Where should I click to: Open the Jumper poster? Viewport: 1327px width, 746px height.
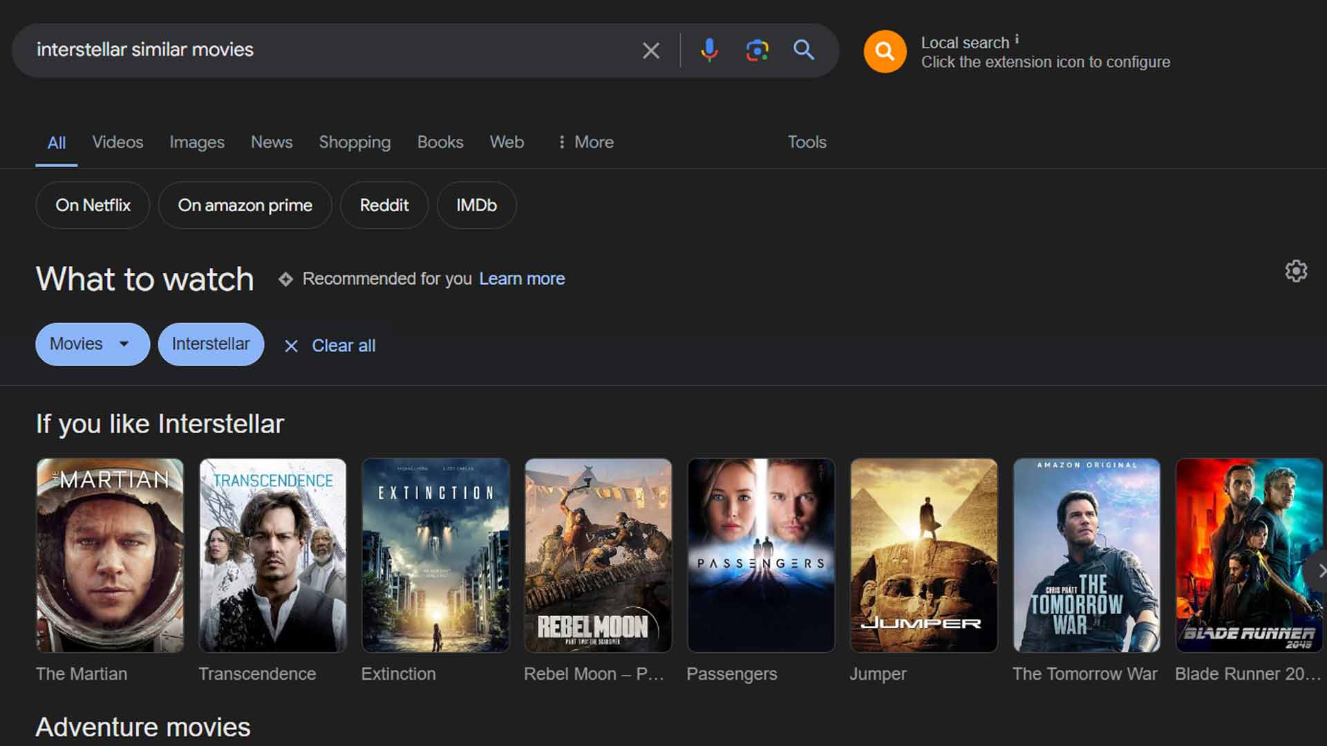click(924, 555)
